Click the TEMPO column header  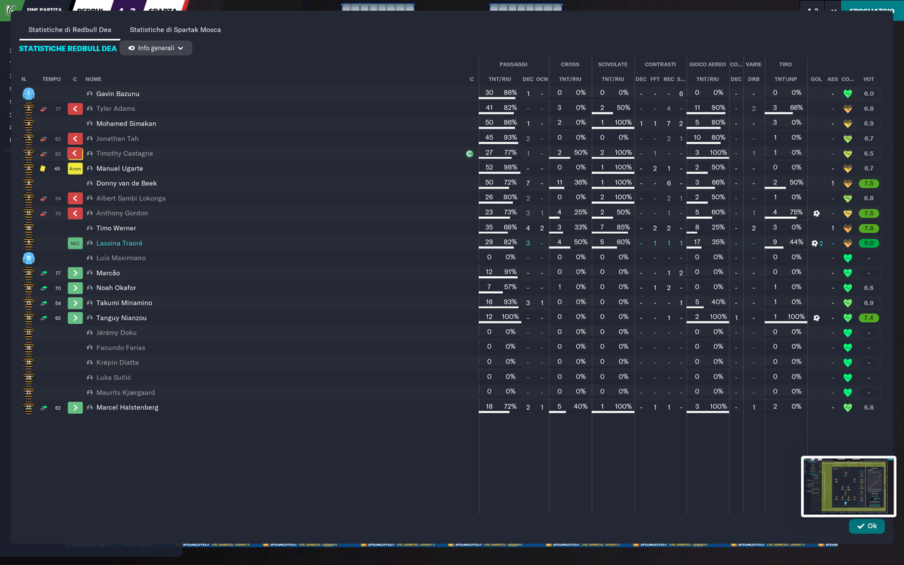coord(52,79)
